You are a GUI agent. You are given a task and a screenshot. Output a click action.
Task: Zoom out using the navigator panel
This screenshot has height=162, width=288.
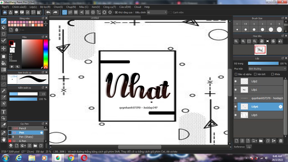(x=255, y=41)
